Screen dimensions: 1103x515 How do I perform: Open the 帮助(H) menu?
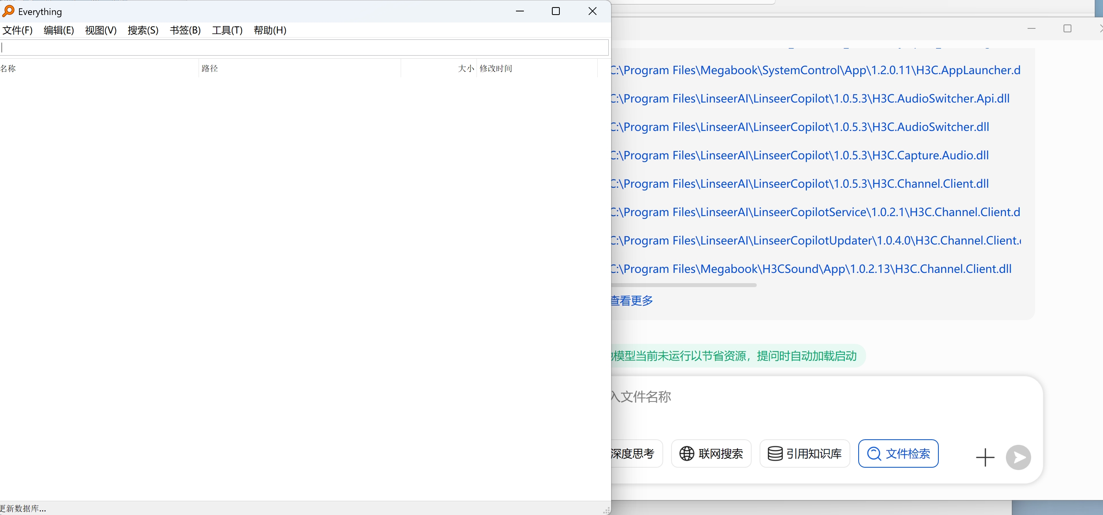click(270, 30)
